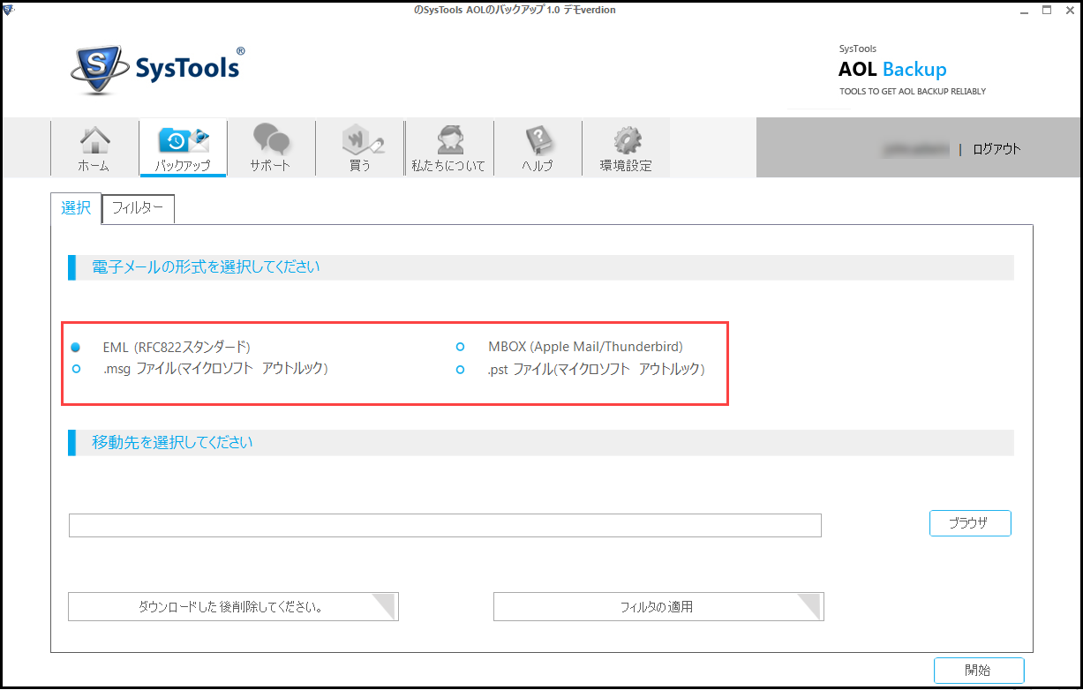Choose the .msg ファイル Outlook format
This screenshot has width=1083, height=690.
75,370
